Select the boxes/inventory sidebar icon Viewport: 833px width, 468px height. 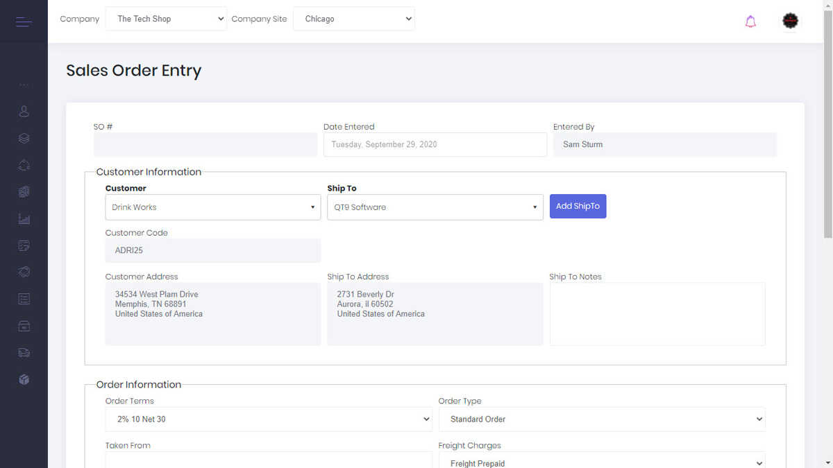pyautogui.click(x=24, y=191)
